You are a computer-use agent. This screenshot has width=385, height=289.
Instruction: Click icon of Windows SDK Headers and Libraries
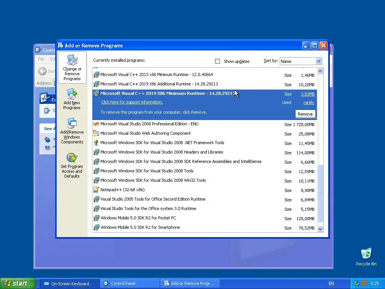click(x=96, y=152)
